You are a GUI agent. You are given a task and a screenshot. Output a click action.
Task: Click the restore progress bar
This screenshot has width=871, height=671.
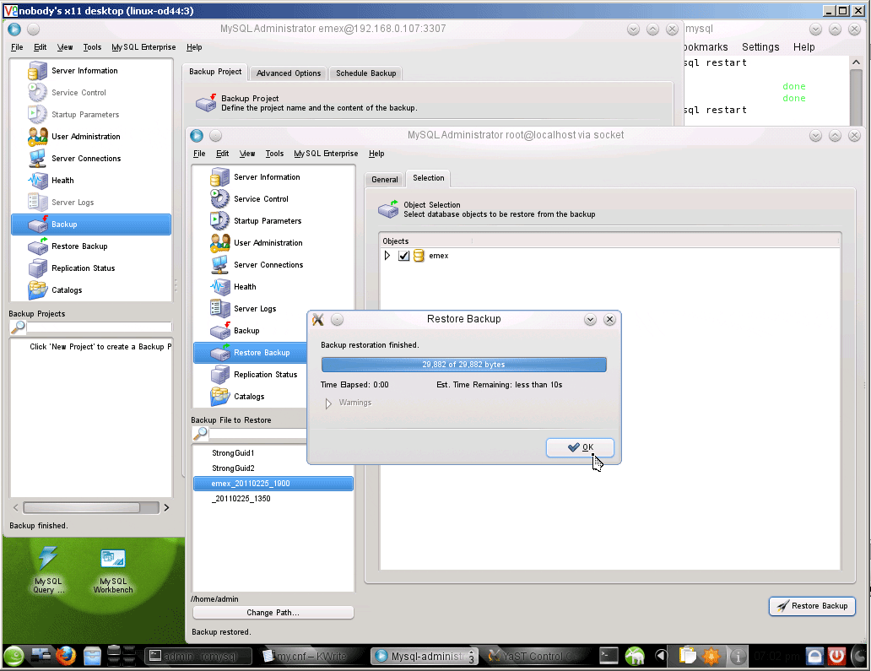464,365
